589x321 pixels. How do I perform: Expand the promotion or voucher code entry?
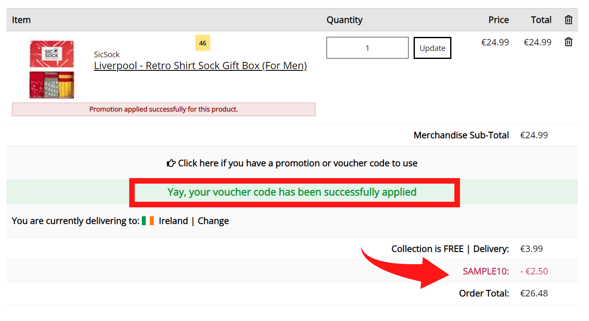point(297,163)
